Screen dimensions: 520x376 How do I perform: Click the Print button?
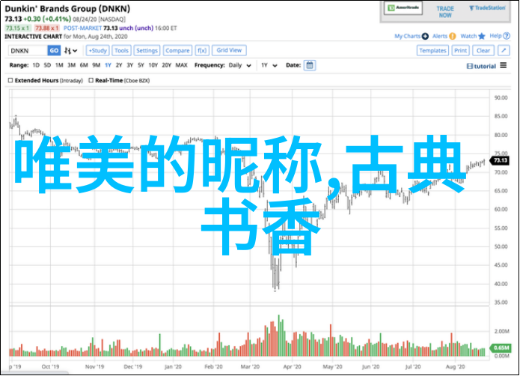click(x=461, y=50)
